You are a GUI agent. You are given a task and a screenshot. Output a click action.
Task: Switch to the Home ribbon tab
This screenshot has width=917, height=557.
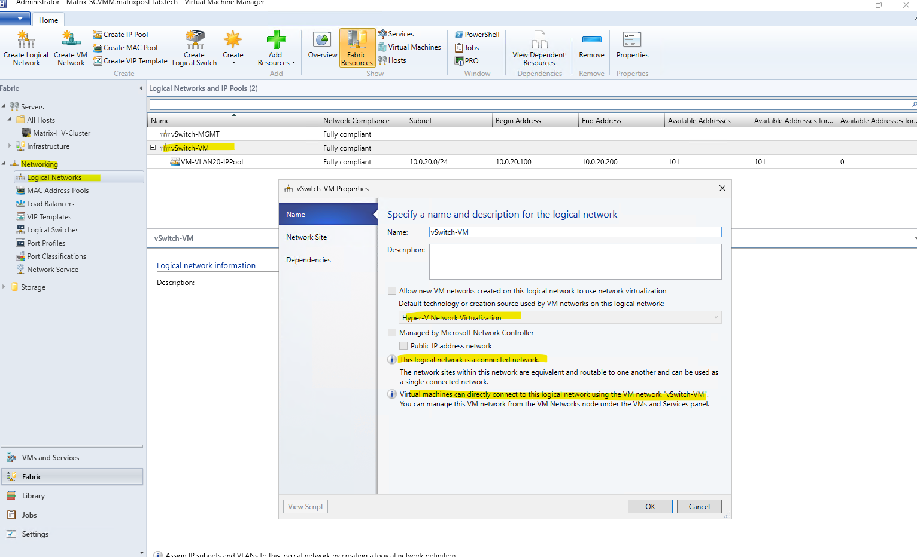pyautogui.click(x=48, y=20)
